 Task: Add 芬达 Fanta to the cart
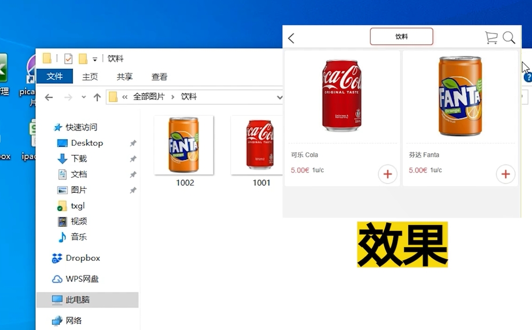(505, 174)
